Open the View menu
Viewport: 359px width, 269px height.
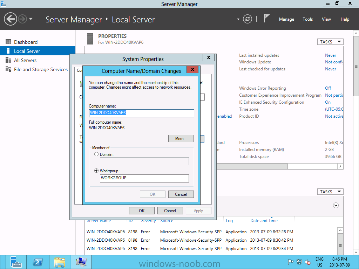click(326, 19)
